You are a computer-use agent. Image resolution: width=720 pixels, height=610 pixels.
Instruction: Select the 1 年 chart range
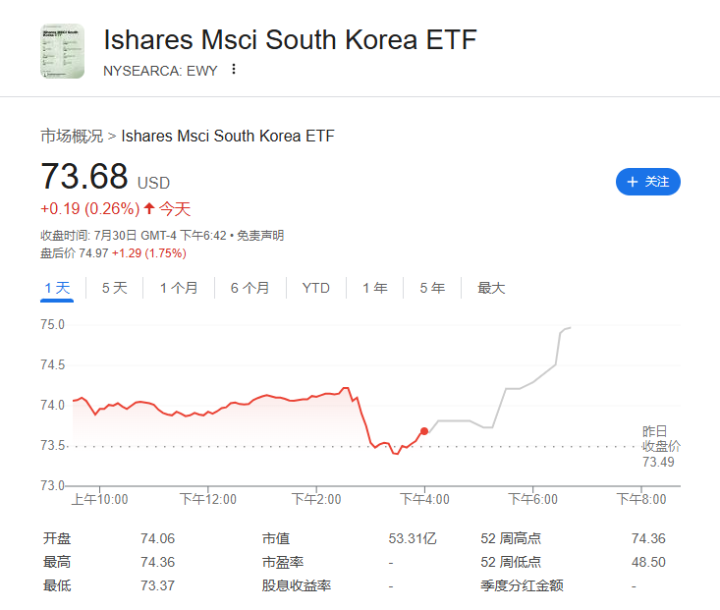[374, 288]
